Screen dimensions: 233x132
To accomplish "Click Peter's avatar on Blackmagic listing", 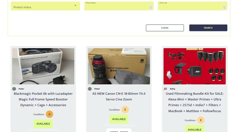I will (14, 89).
